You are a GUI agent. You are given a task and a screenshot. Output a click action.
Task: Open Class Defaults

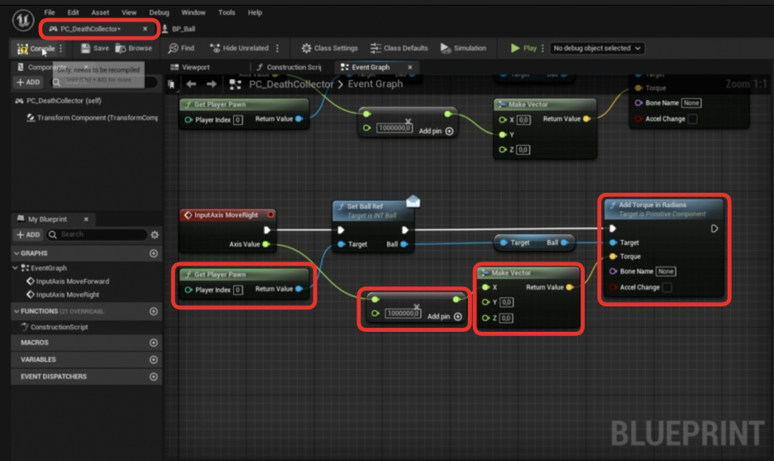coord(399,48)
